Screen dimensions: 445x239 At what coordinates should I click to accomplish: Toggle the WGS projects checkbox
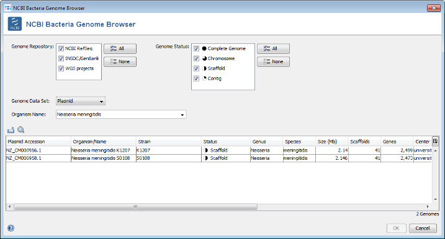coord(61,69)
